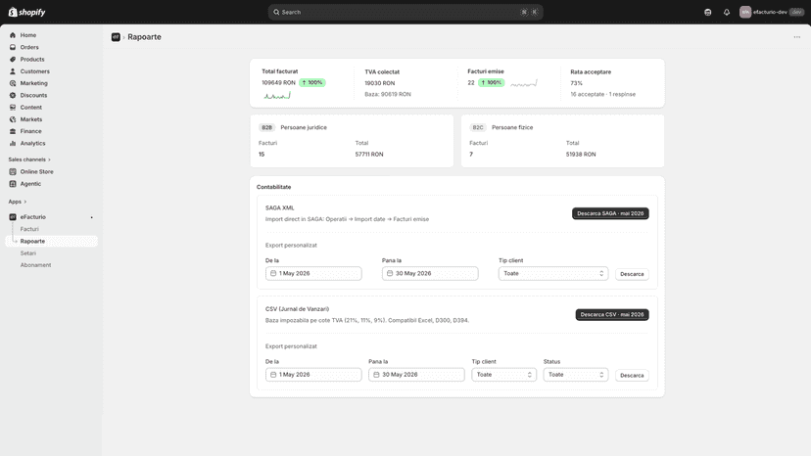Image resolution: width=811 pixels, height=456 pixels.
Task: Click the efacturio-dev account avatar
Action: 745,13
